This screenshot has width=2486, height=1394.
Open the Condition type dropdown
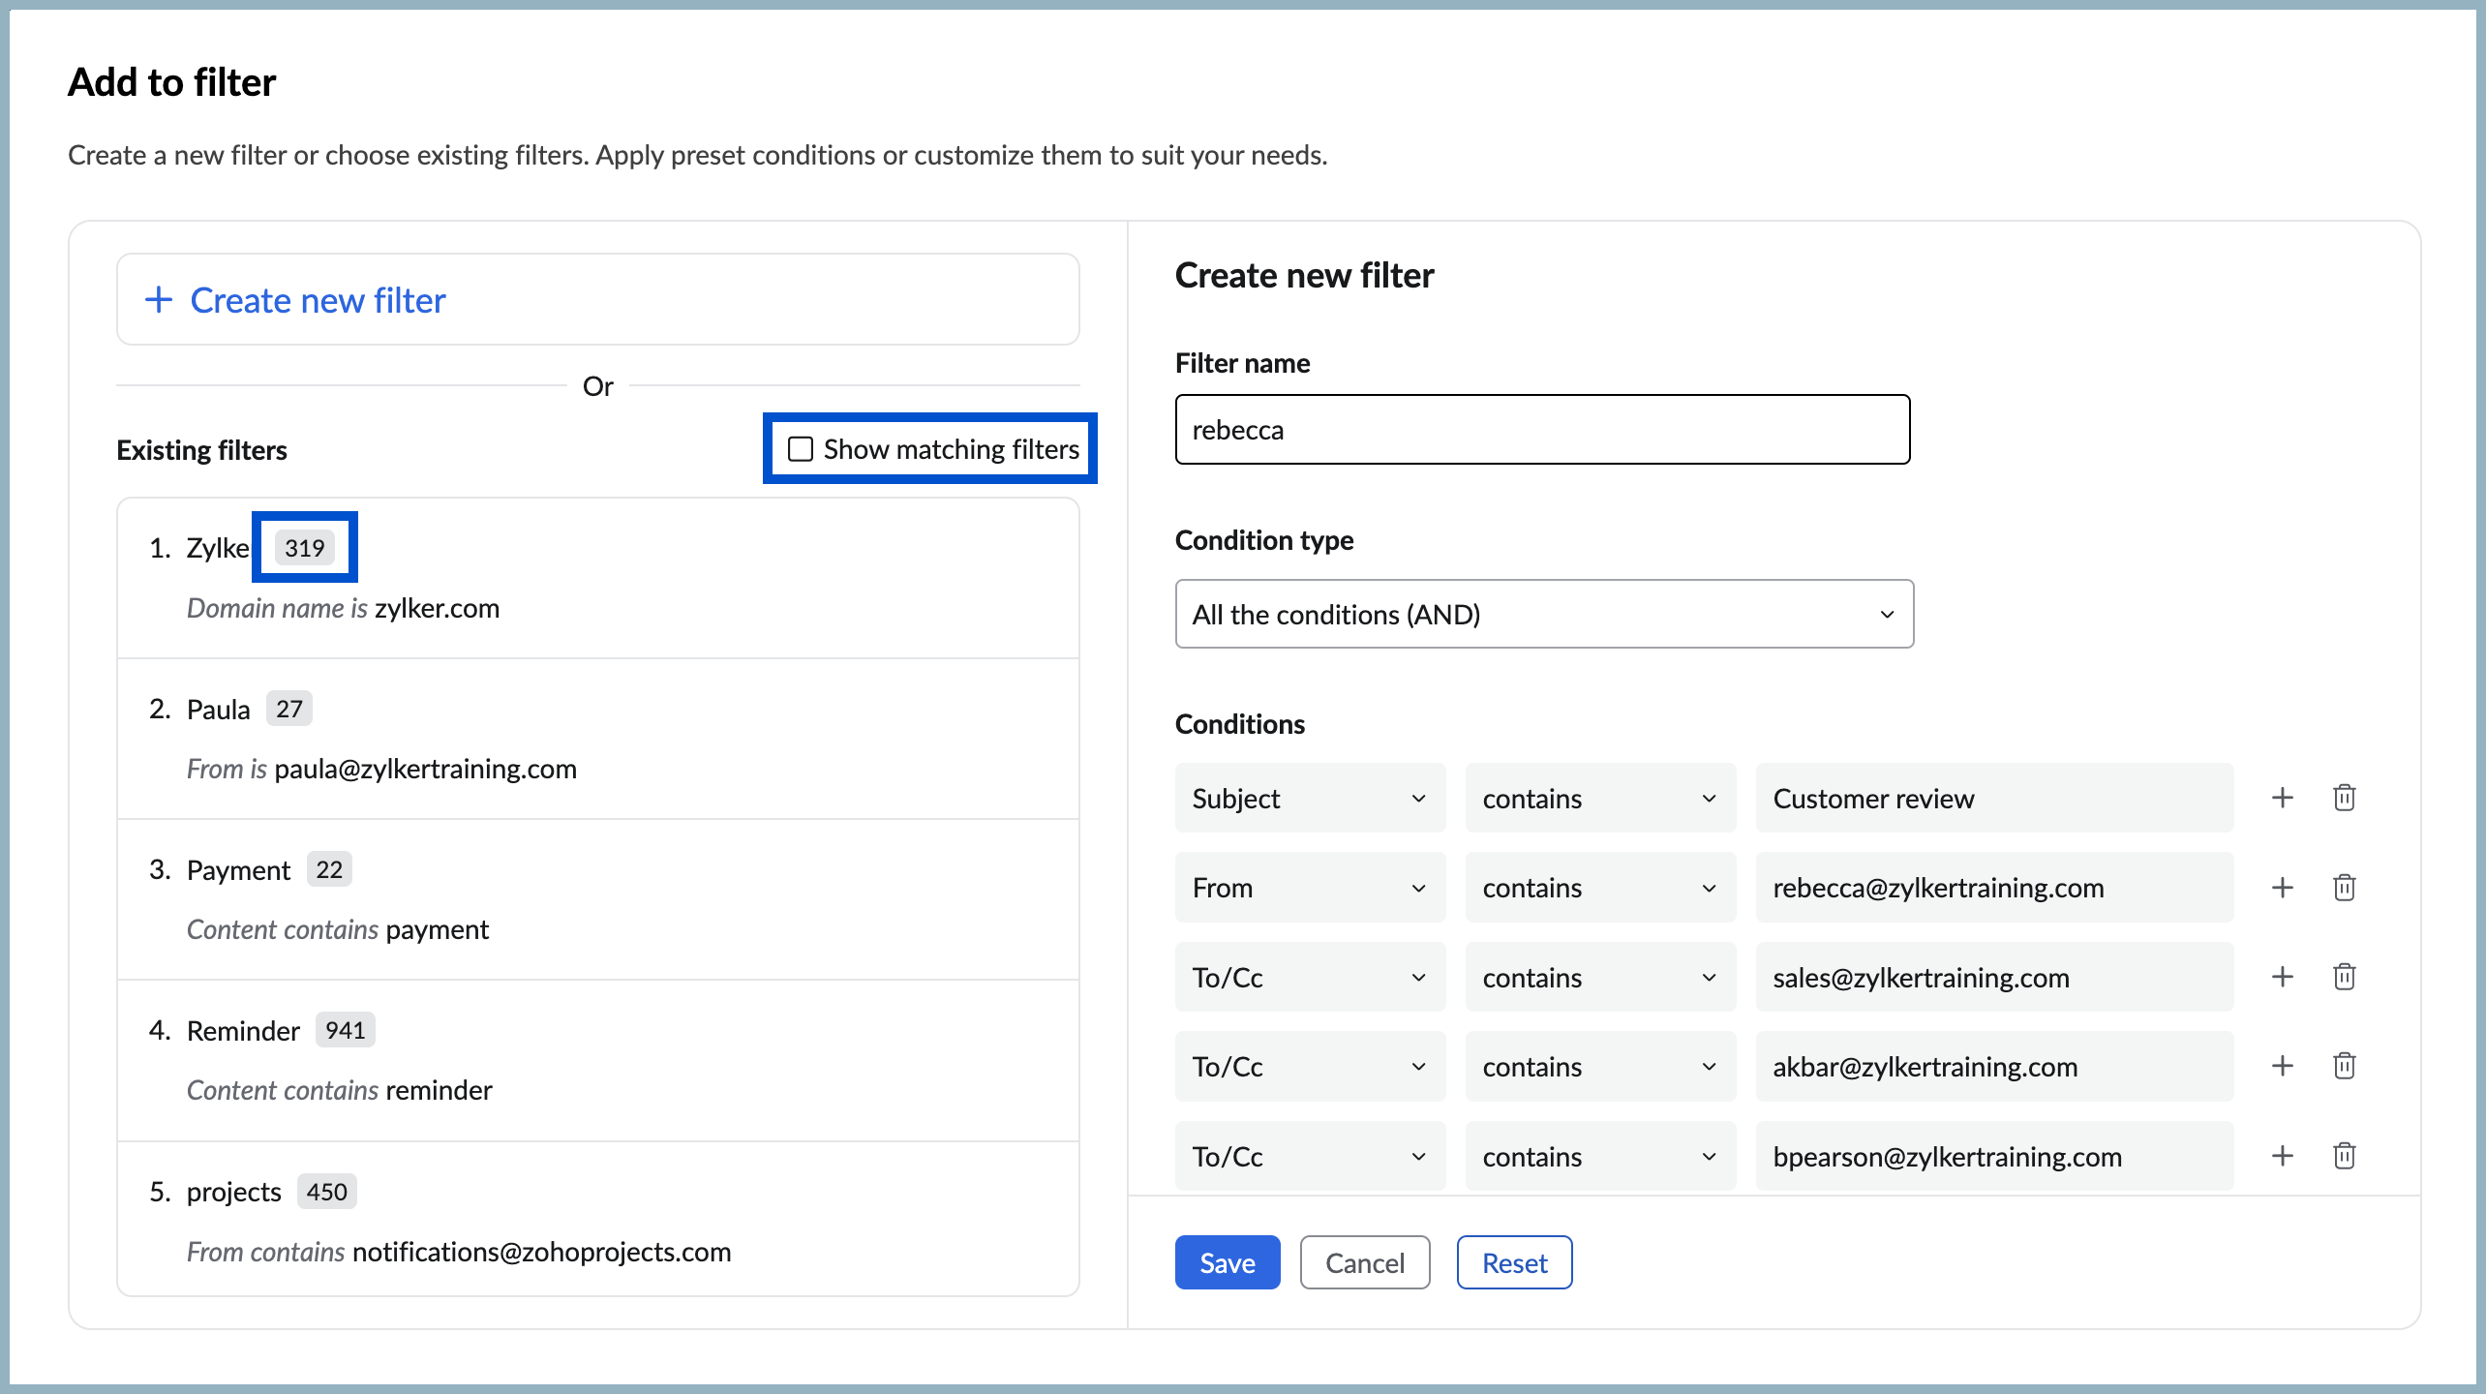[1543, 613]
